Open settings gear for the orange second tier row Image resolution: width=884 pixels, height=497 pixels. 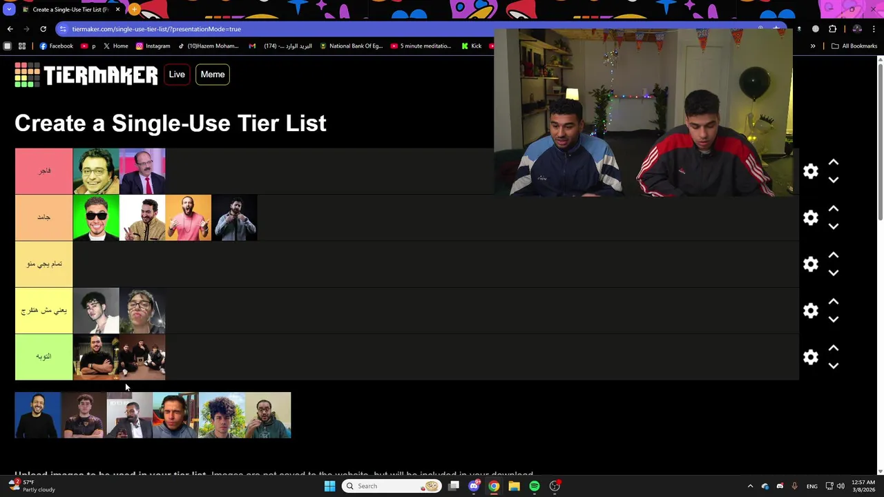click(811, 217)
